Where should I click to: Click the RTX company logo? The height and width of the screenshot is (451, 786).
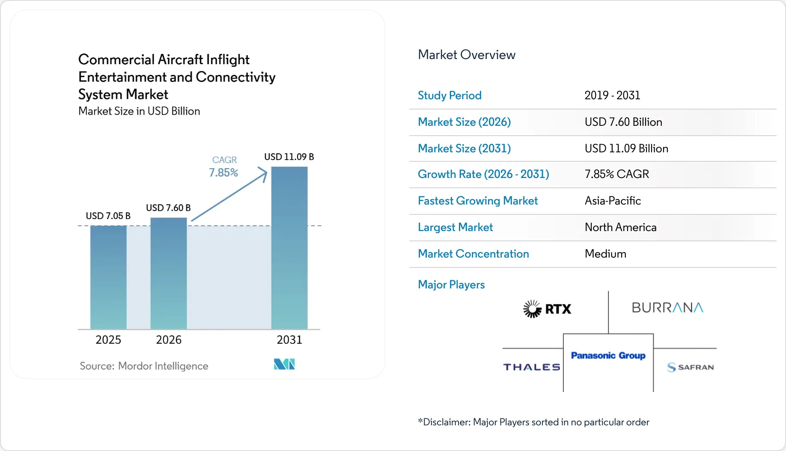click(547, 309)
